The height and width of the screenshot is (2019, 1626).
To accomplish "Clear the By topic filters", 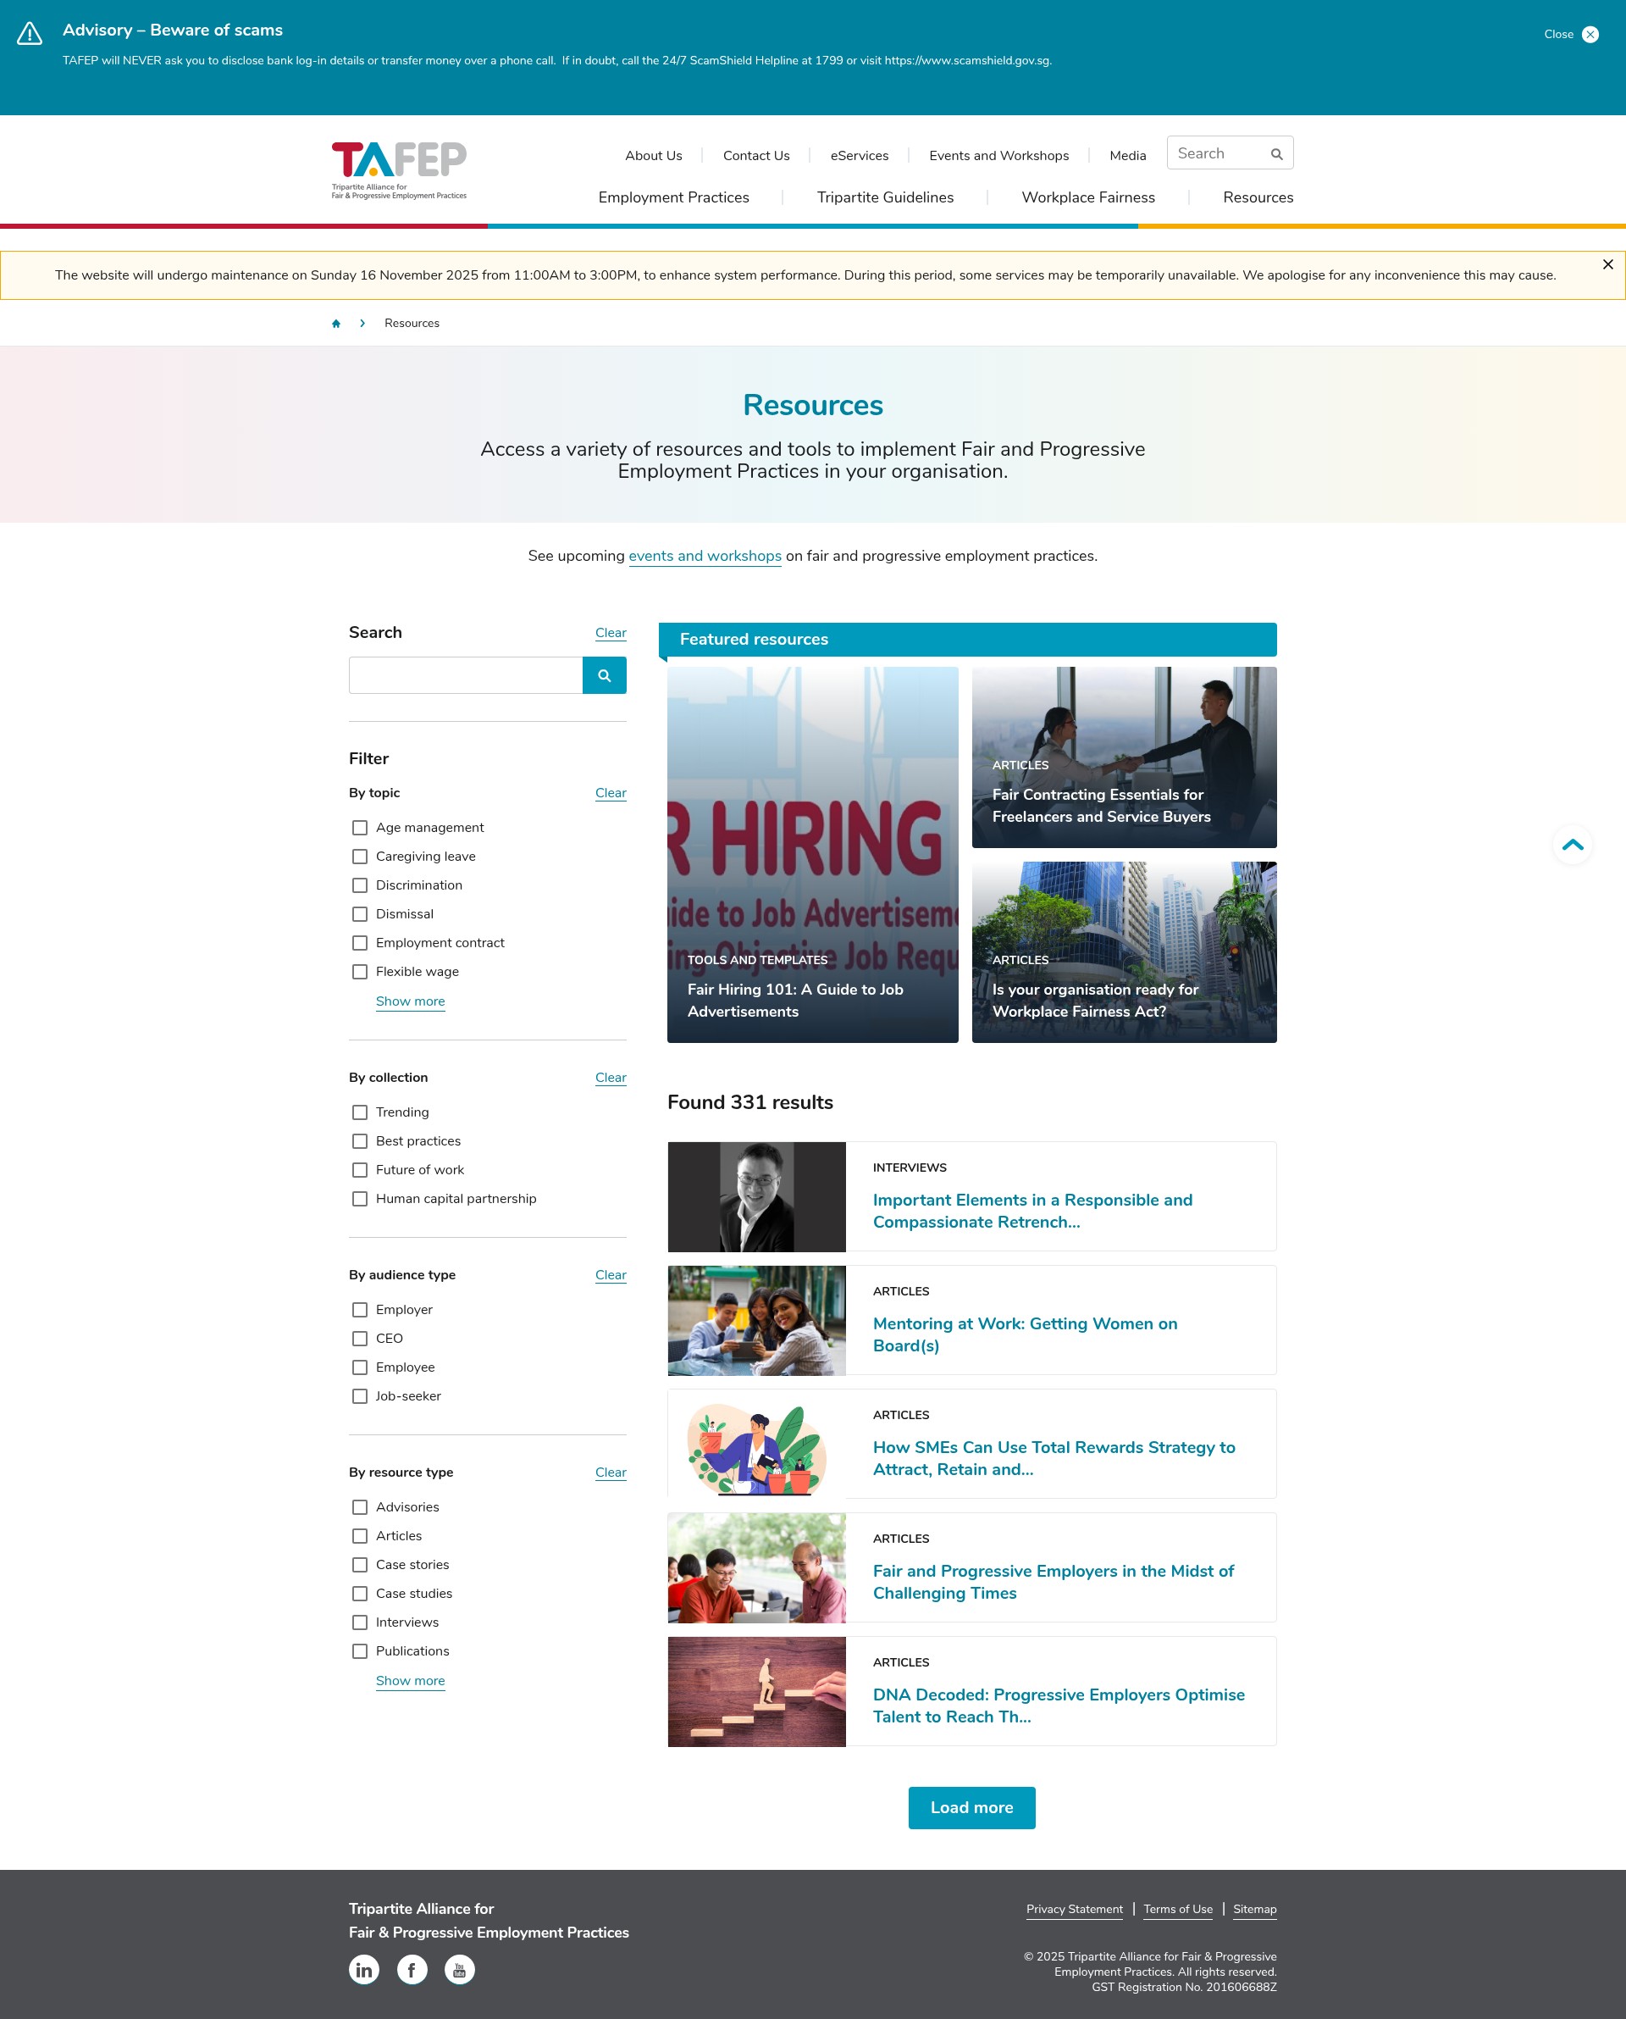I will 611,793.
